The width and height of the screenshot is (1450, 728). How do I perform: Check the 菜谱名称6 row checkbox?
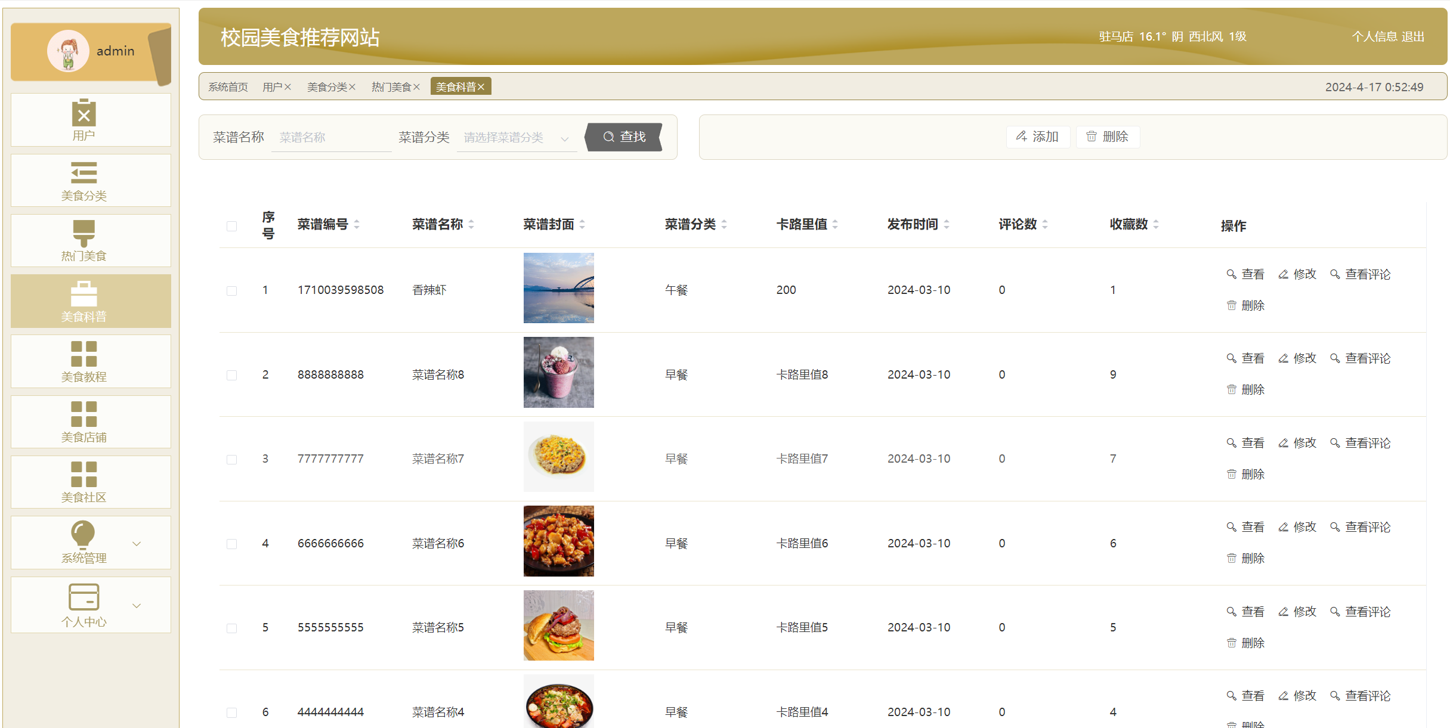pos(231,544)
